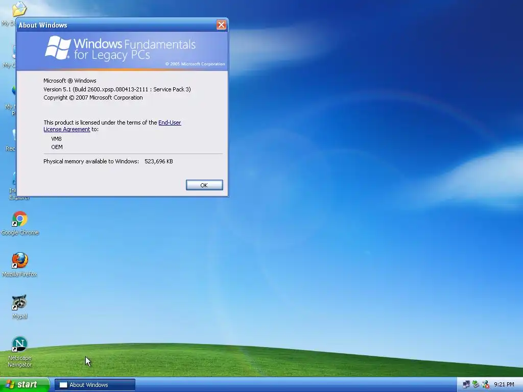Click the Windows Fundamentals for Legacy PCs heading
This screenshot has height=392, width=523.
(x=134, y=49)
